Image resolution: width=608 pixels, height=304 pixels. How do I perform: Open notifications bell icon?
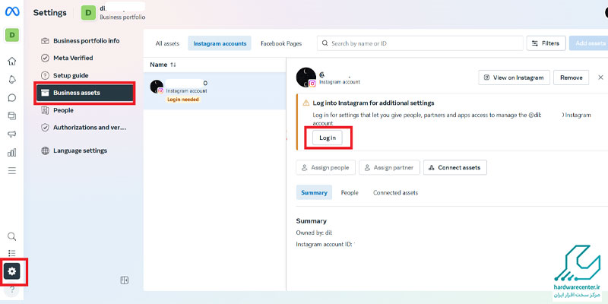[12, 79]
